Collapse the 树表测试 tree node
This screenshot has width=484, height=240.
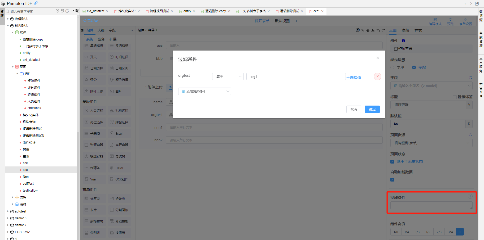tap(8, 26)
